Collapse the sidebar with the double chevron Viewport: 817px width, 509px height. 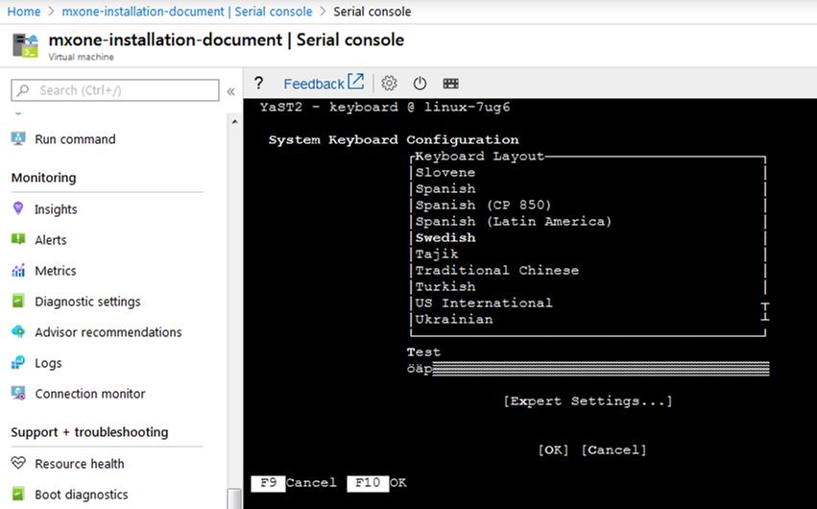coord(230,91)
